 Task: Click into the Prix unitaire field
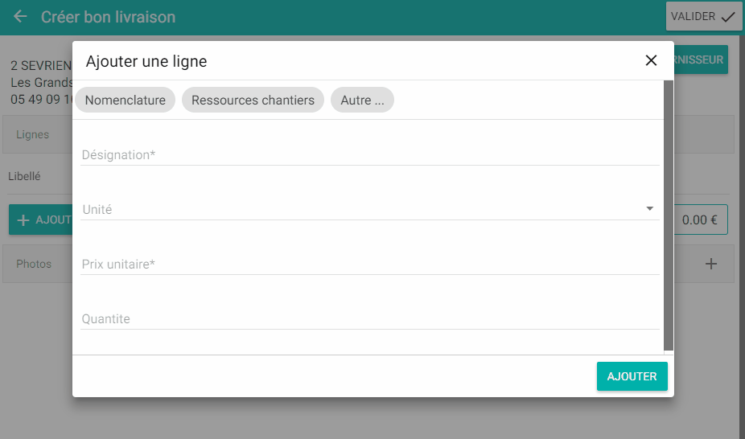coord(369,264)
